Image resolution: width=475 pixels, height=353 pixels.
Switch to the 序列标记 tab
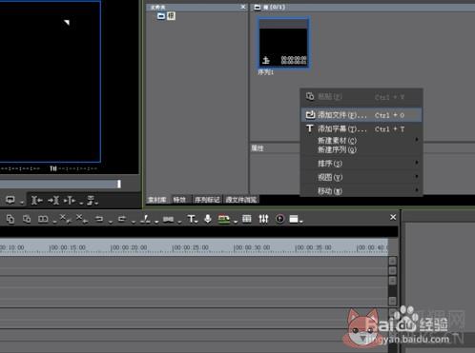click(207, 200)
